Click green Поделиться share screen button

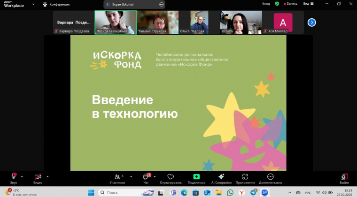[x=196, y=176]
